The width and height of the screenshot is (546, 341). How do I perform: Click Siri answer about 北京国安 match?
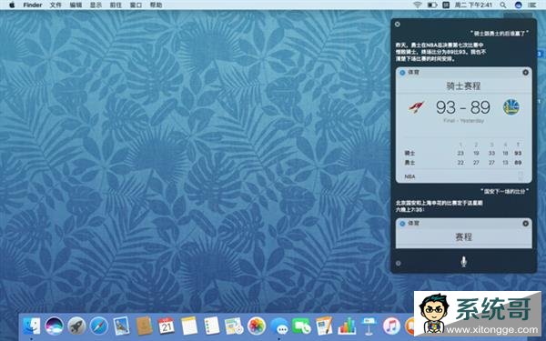[x=439, y=206]
